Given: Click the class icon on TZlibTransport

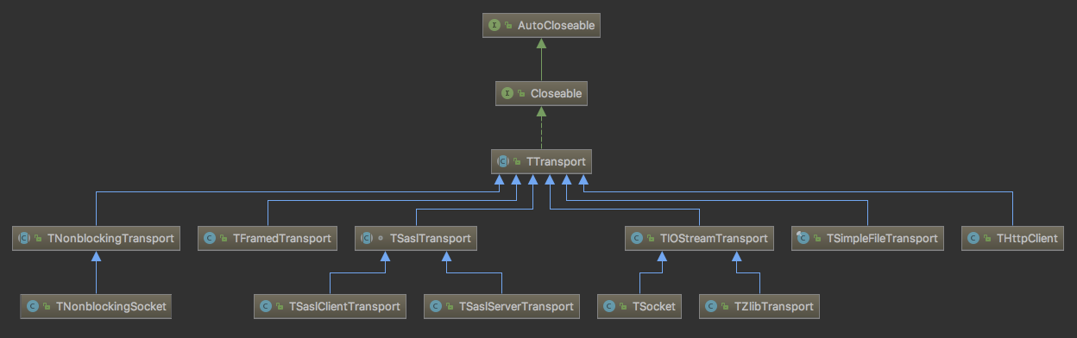Looking at the screenshot, I should [x=712, y=305].
